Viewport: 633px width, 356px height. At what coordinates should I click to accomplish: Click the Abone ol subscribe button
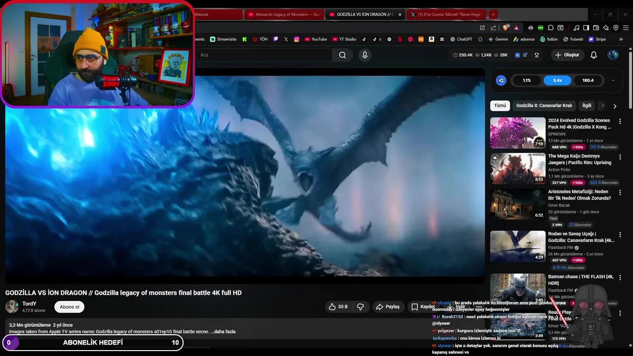[x=69, y=307]
